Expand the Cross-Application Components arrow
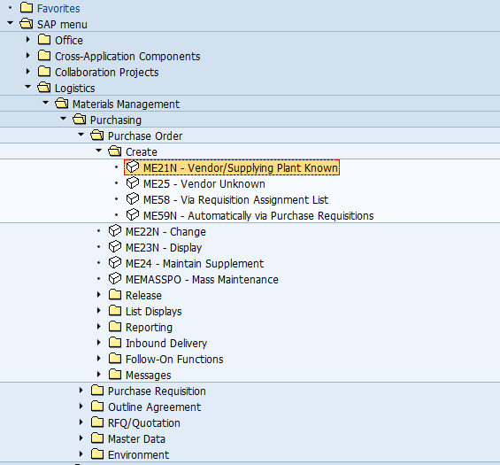500x465 pixels. pyautogui.click(x=28, y=55)
